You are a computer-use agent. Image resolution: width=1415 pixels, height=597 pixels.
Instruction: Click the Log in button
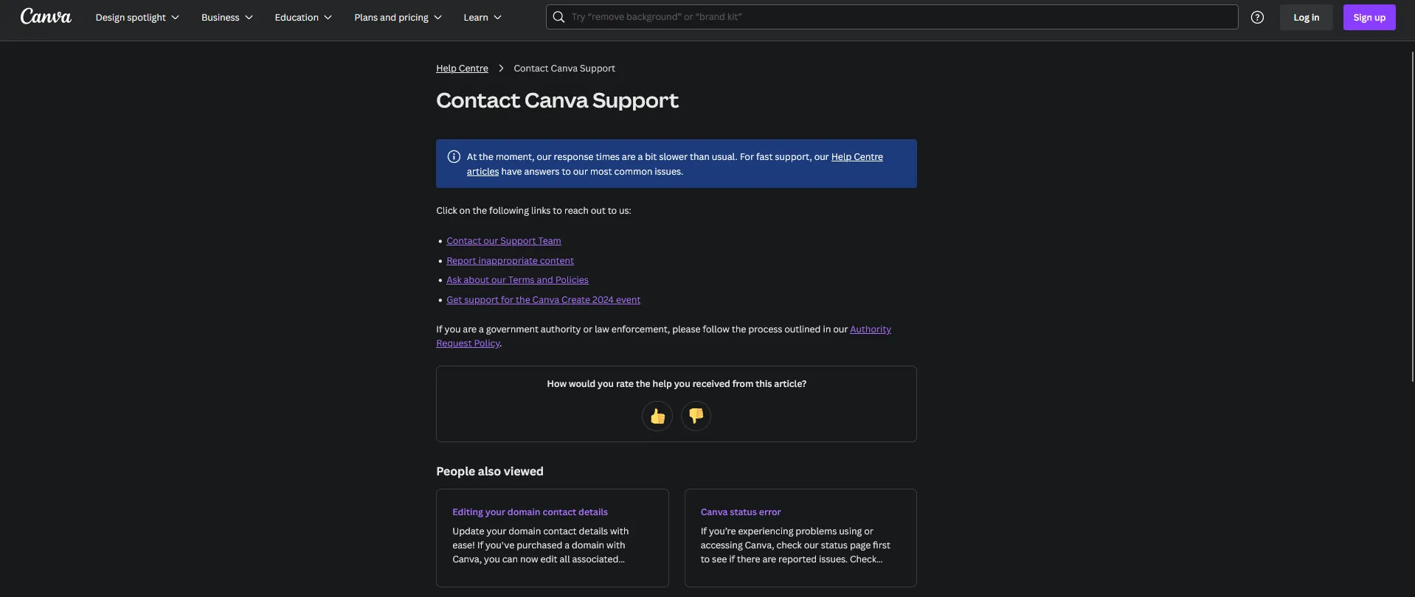[x=1306, y=17]
